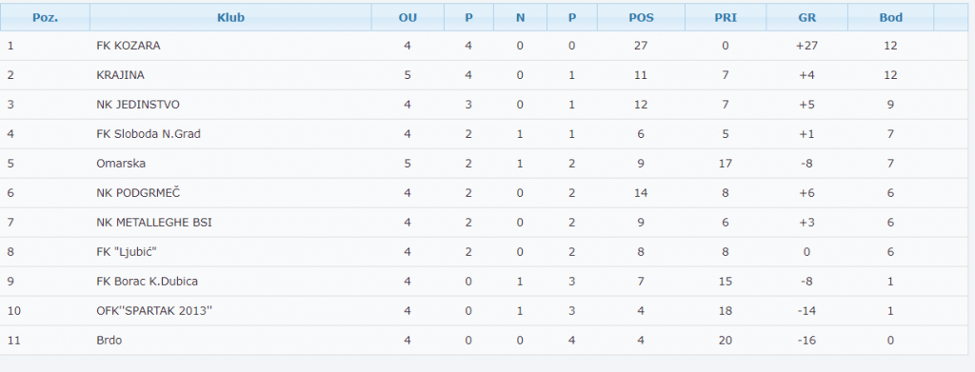The height and width of the screenshot is (372, 975).
Task: Sort by GR goal difference header
Action: coord(807,17)
